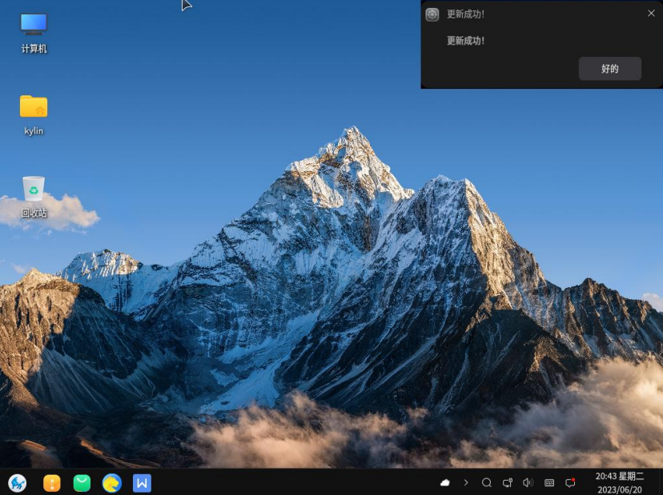Click the keyboard input method tray icon
663x495 pixels.
point(549,483)
